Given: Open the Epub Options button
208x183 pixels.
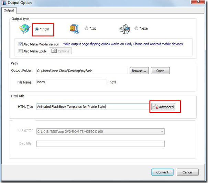Looking at the screenshot, I should (61, 51).
